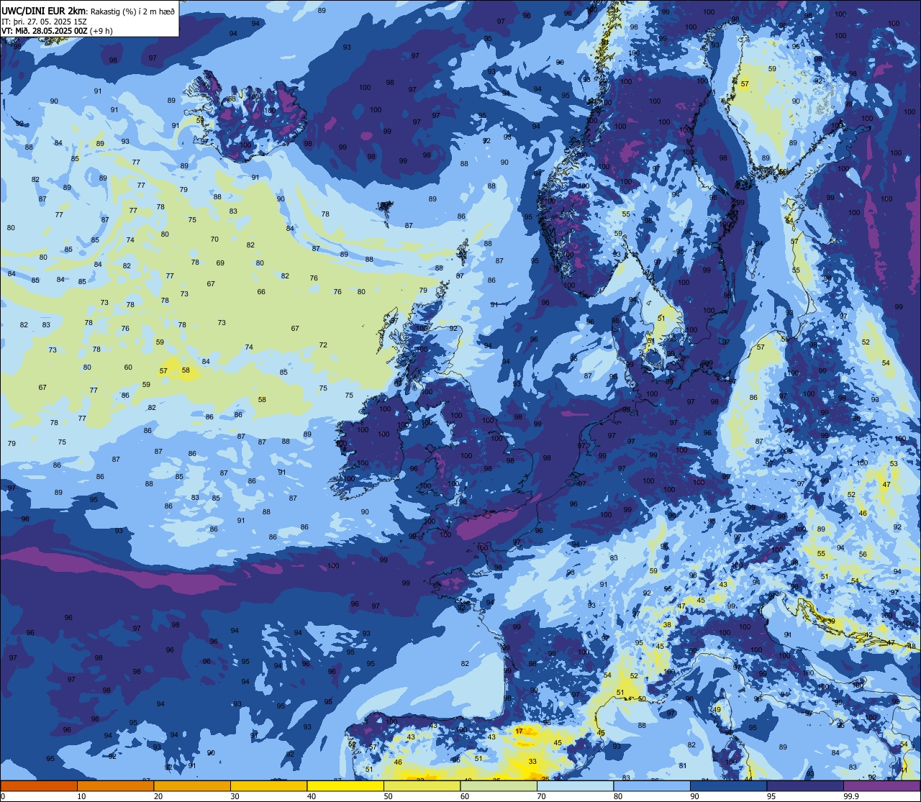This screenshot has width=921, height=802.
Task: Click the bright yellow 40–50 legend swatch
Action: tap(345, 786)
